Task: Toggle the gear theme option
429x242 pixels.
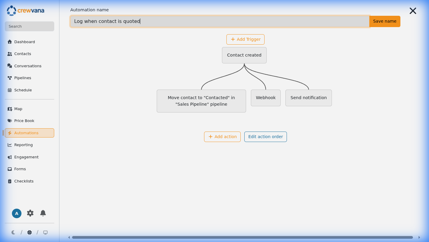Action: [29, 232]
